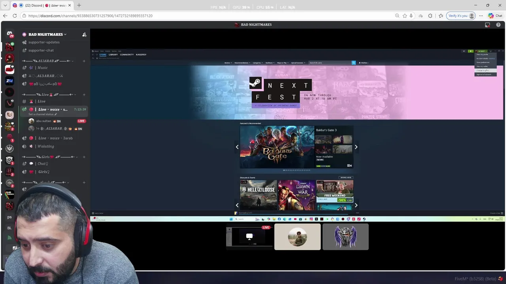The width and height of the screenshot is (506, 284).
Task: Click STORE tab in streamed Steam window
Action: [x=103, y=54]
